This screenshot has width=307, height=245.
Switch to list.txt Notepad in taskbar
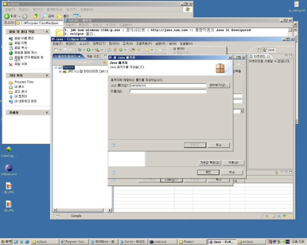[x=133, y=242]
